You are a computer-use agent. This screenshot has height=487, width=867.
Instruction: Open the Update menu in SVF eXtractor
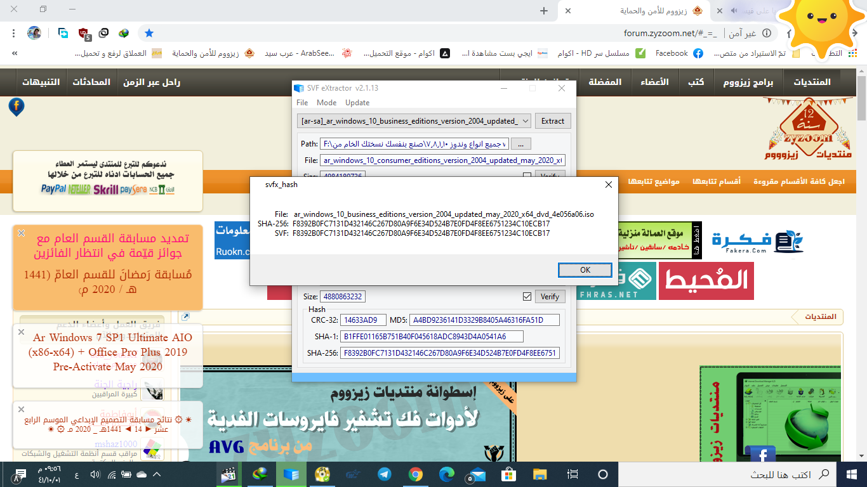coord(357,103)
